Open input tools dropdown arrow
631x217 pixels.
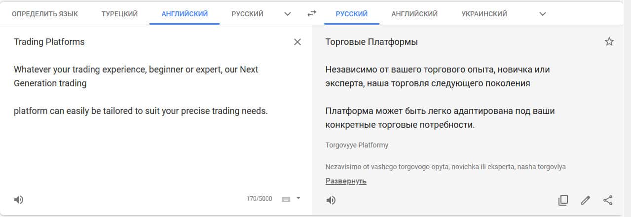(x=298, y=199)
